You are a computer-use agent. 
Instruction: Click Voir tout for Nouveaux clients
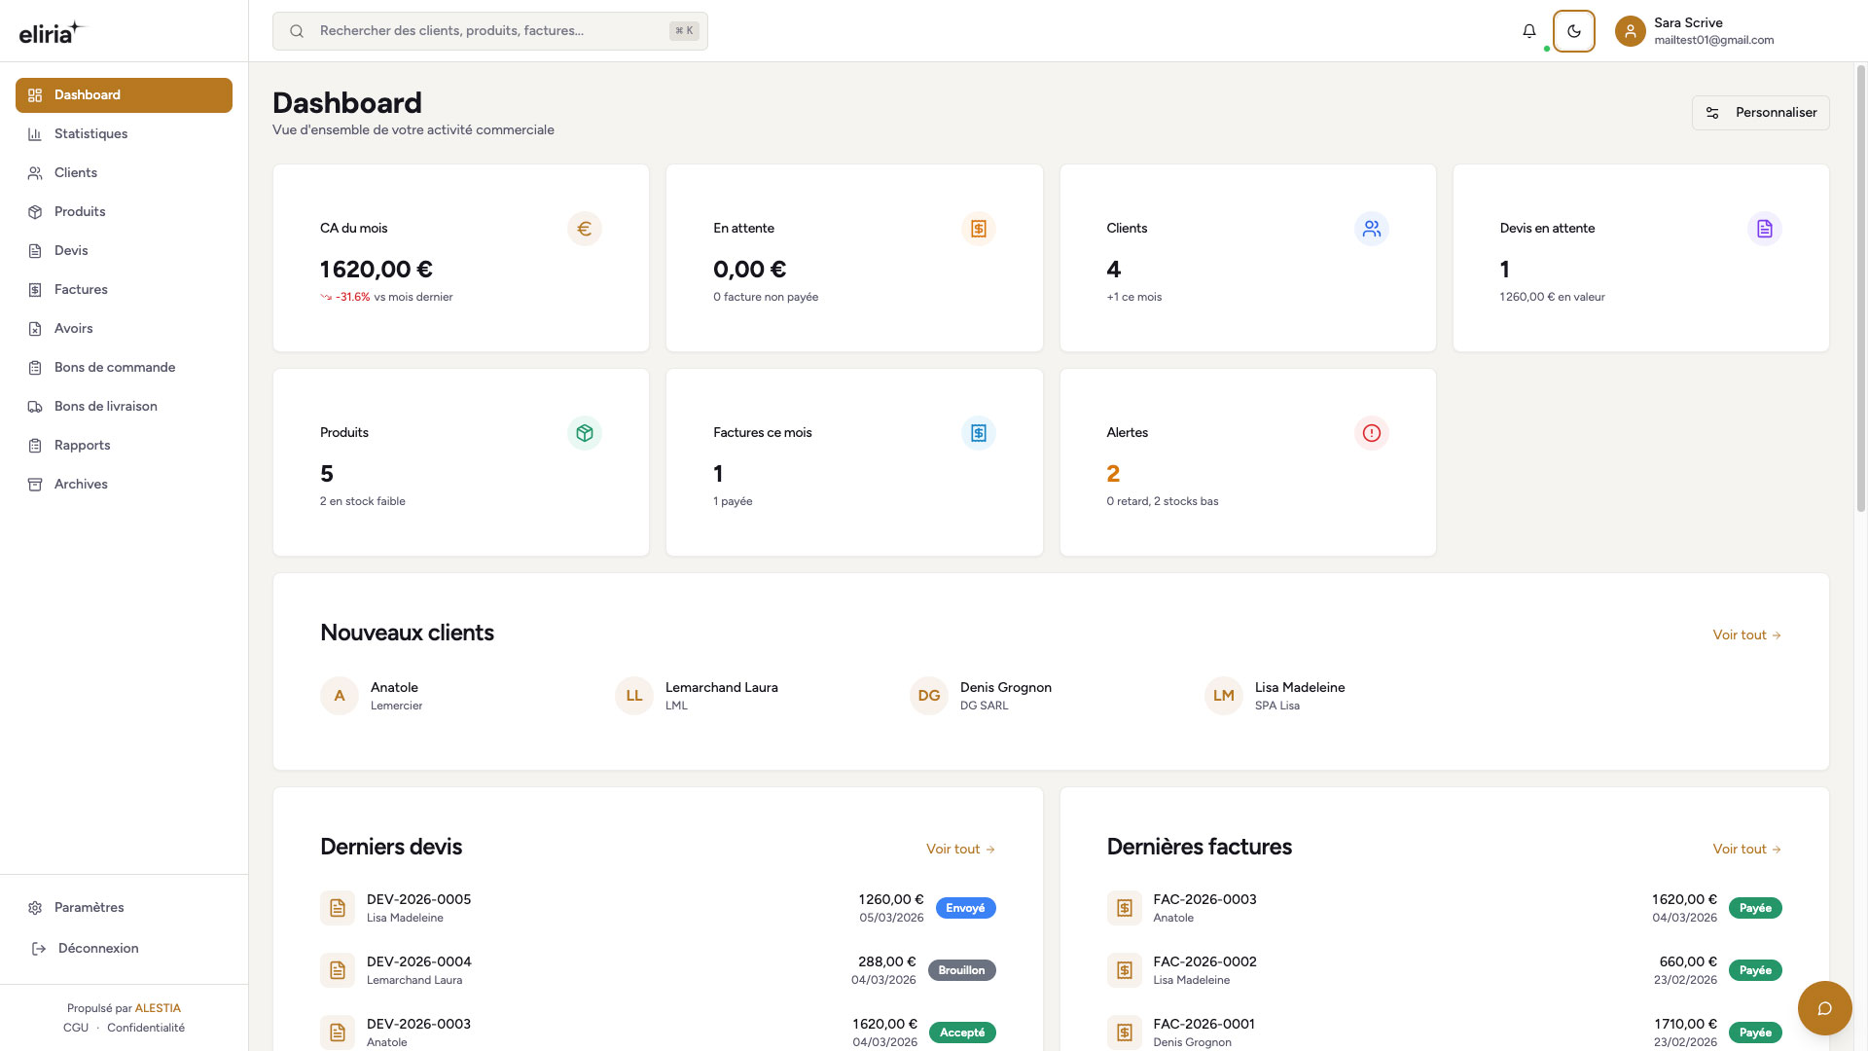click(x=1744, y=634)
